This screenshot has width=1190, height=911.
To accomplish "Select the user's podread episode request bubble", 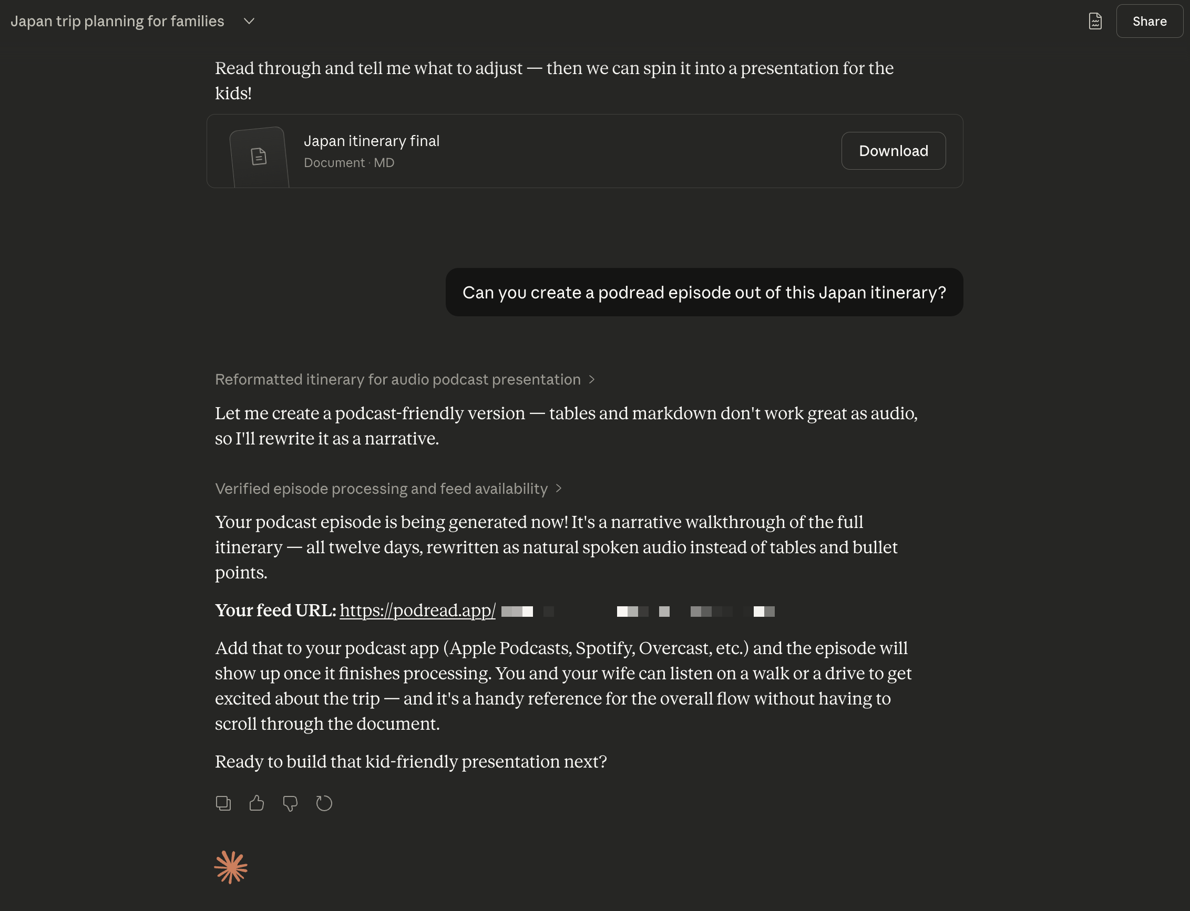I will coord(704,292).
